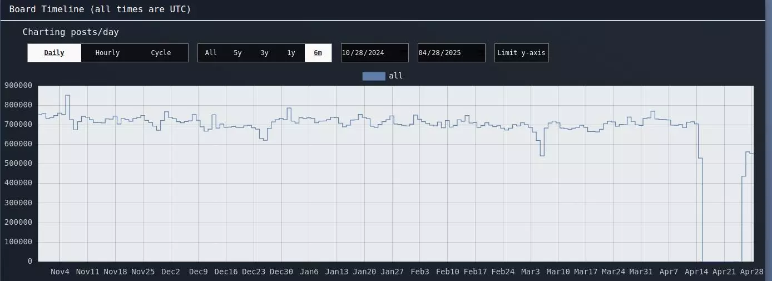
Task: Click the Apr14 x-axis label
Action: pos(697,272)
